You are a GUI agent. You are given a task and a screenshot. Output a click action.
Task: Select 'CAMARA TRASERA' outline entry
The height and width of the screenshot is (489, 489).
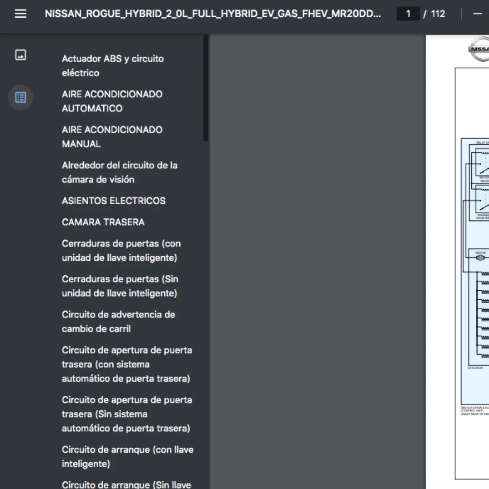[x=103, y=222]
